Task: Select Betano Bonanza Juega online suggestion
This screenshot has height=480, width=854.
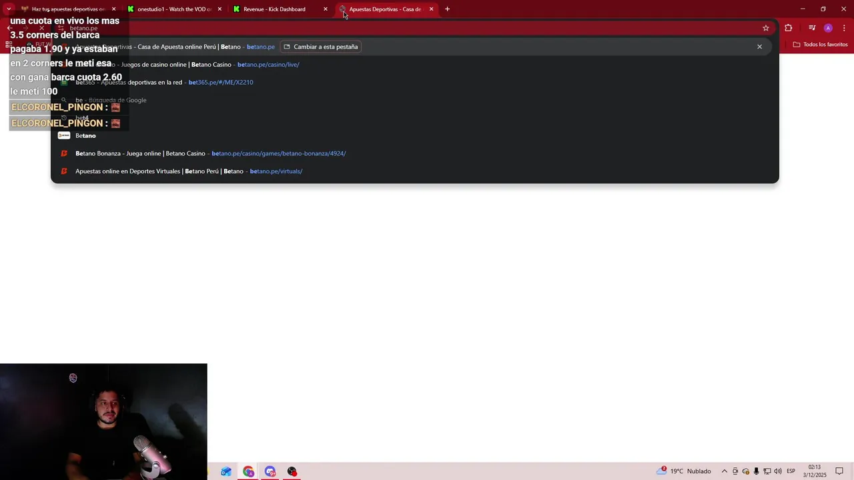Action: (x=415, y=153)
